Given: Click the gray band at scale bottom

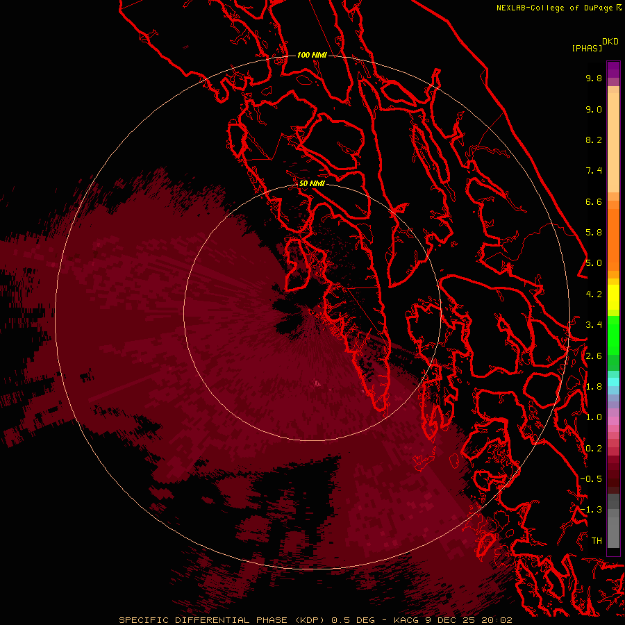Looking at the screenshot, I should click(613, 522).
